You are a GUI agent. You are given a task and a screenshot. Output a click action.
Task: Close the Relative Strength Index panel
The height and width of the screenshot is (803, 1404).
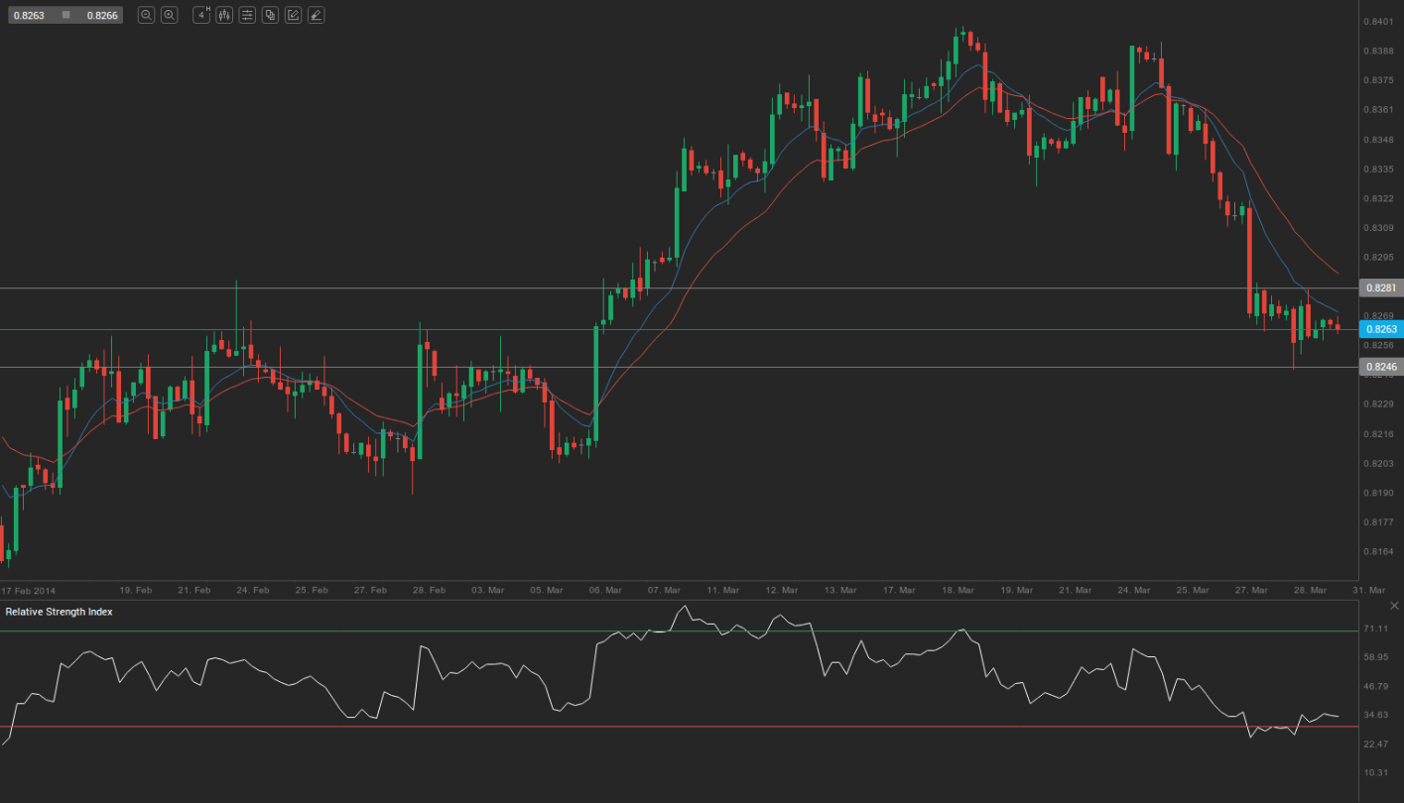1394,606
